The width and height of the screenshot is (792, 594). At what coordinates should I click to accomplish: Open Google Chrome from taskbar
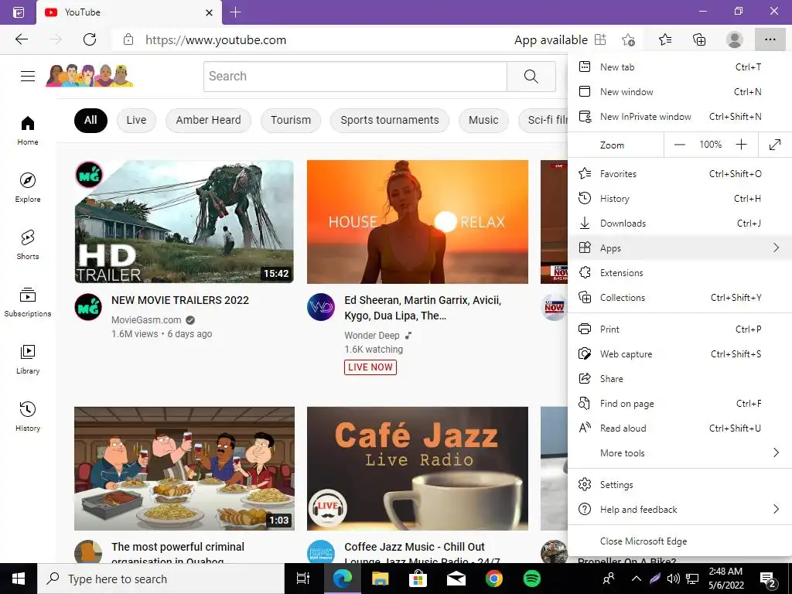point(494,579)
